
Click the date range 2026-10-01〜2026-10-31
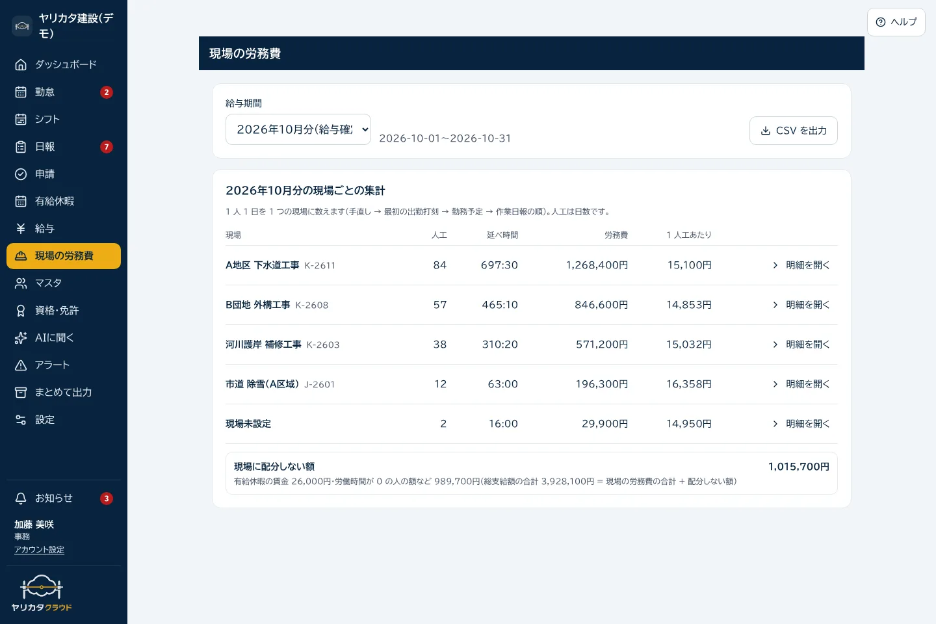445,138
